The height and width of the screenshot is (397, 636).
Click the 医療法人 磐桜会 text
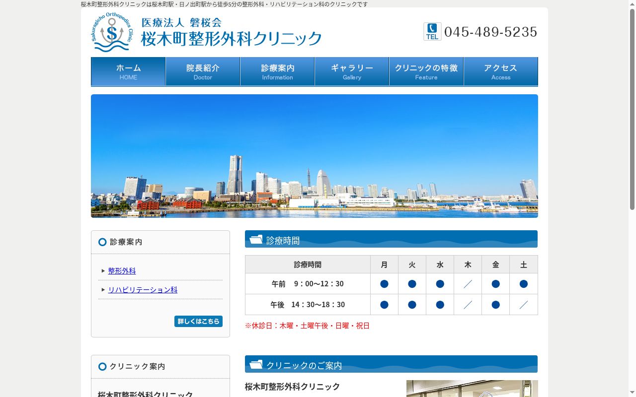click(x=181, y=22)
